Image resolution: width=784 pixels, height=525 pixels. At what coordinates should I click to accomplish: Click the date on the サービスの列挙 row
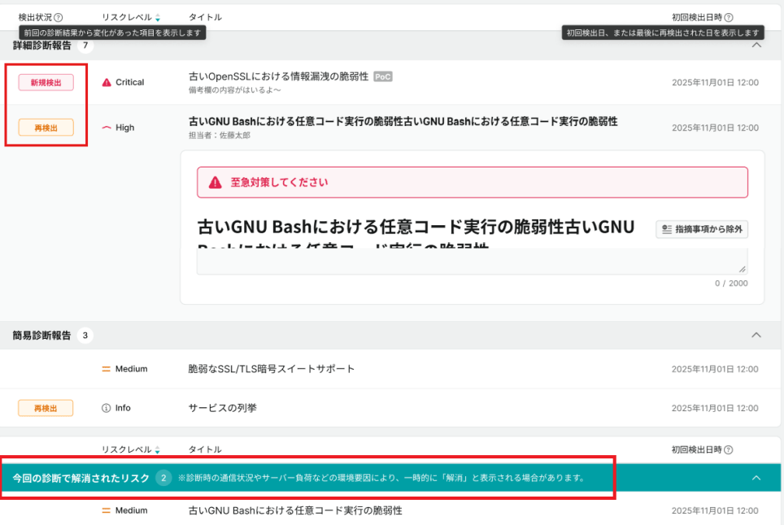[715, 408]
